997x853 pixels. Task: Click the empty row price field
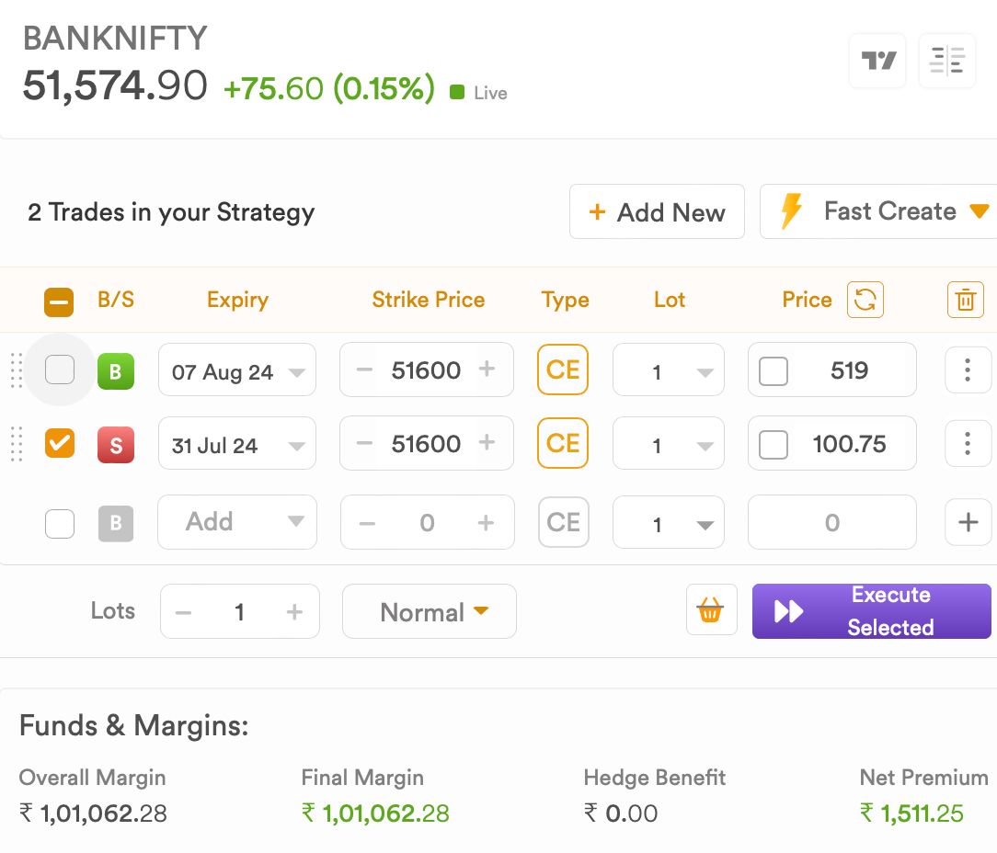click(832, 522)
